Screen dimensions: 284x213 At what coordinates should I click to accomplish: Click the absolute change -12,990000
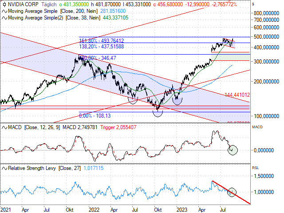(x=197, y=4)
